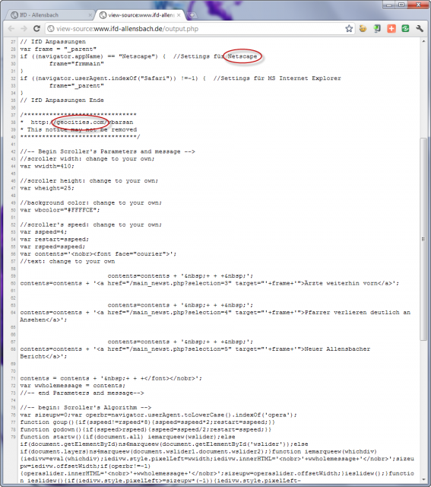
Task: Click 'var sspeed=4;' on line 53
Action: pos(43,232)
